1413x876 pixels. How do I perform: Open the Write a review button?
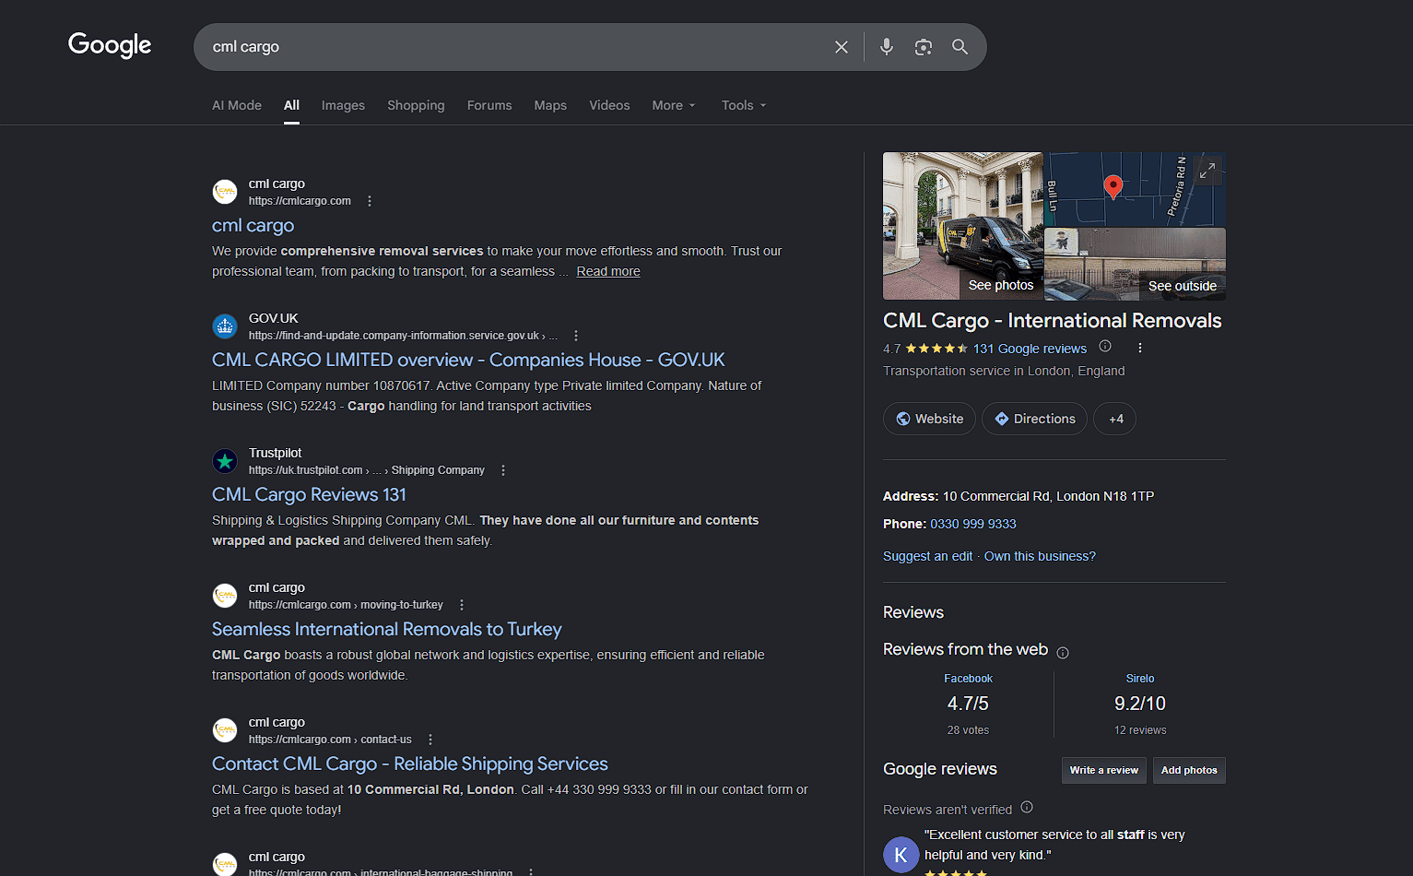(1103, 770)
